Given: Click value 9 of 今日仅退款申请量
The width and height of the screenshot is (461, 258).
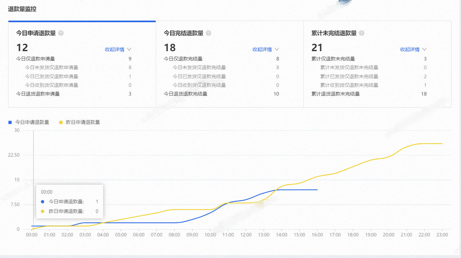Looking at the screenshot, I should pyautogui.click(x=130, y=59).
